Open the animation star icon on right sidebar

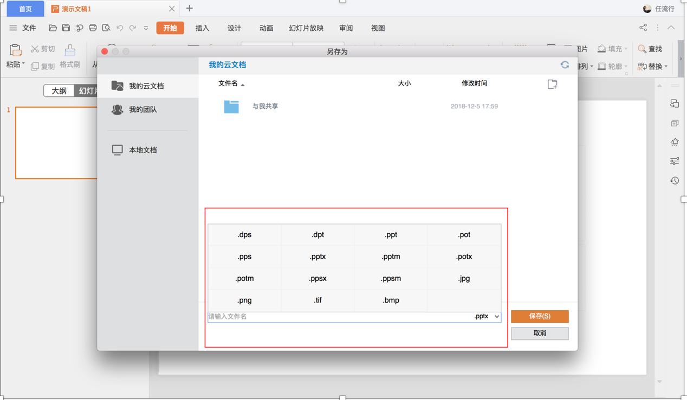pyautogui.click(x=674, y=142)
